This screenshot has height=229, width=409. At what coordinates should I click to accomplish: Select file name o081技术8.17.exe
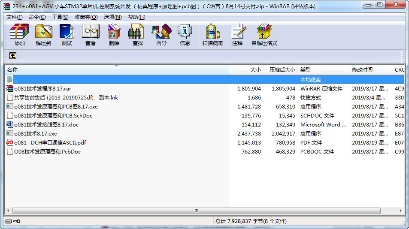[36, 133]
